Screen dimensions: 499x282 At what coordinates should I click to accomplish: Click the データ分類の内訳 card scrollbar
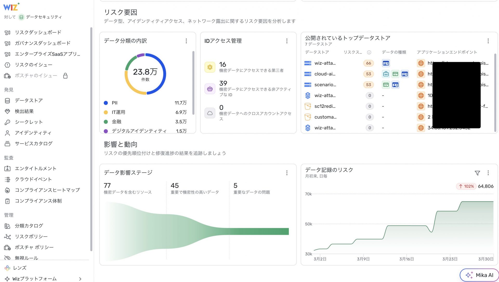point(193,83)
